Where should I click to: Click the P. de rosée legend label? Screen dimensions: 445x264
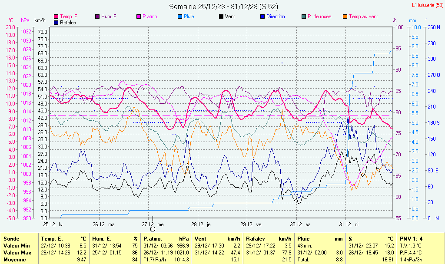[319, 17]
